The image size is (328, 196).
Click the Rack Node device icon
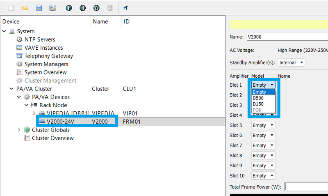tap(34, 105)
